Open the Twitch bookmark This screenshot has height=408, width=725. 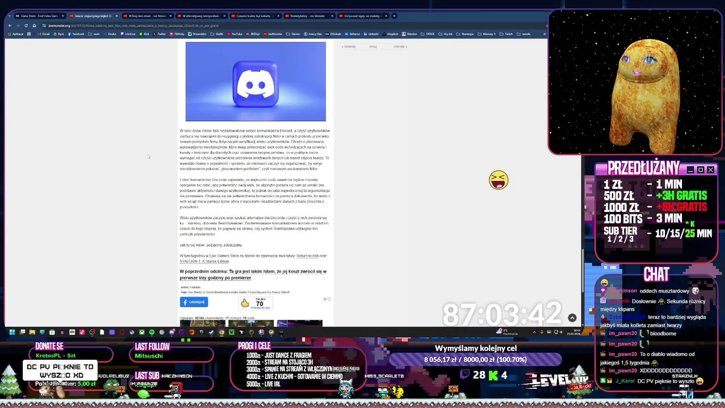click(x=506, y=34)
